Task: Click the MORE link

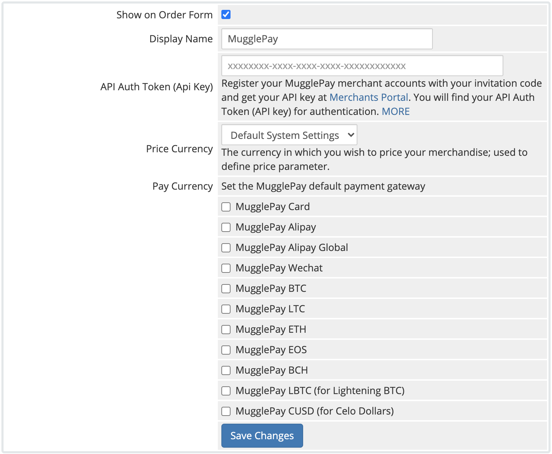Action: coord(395,111)
